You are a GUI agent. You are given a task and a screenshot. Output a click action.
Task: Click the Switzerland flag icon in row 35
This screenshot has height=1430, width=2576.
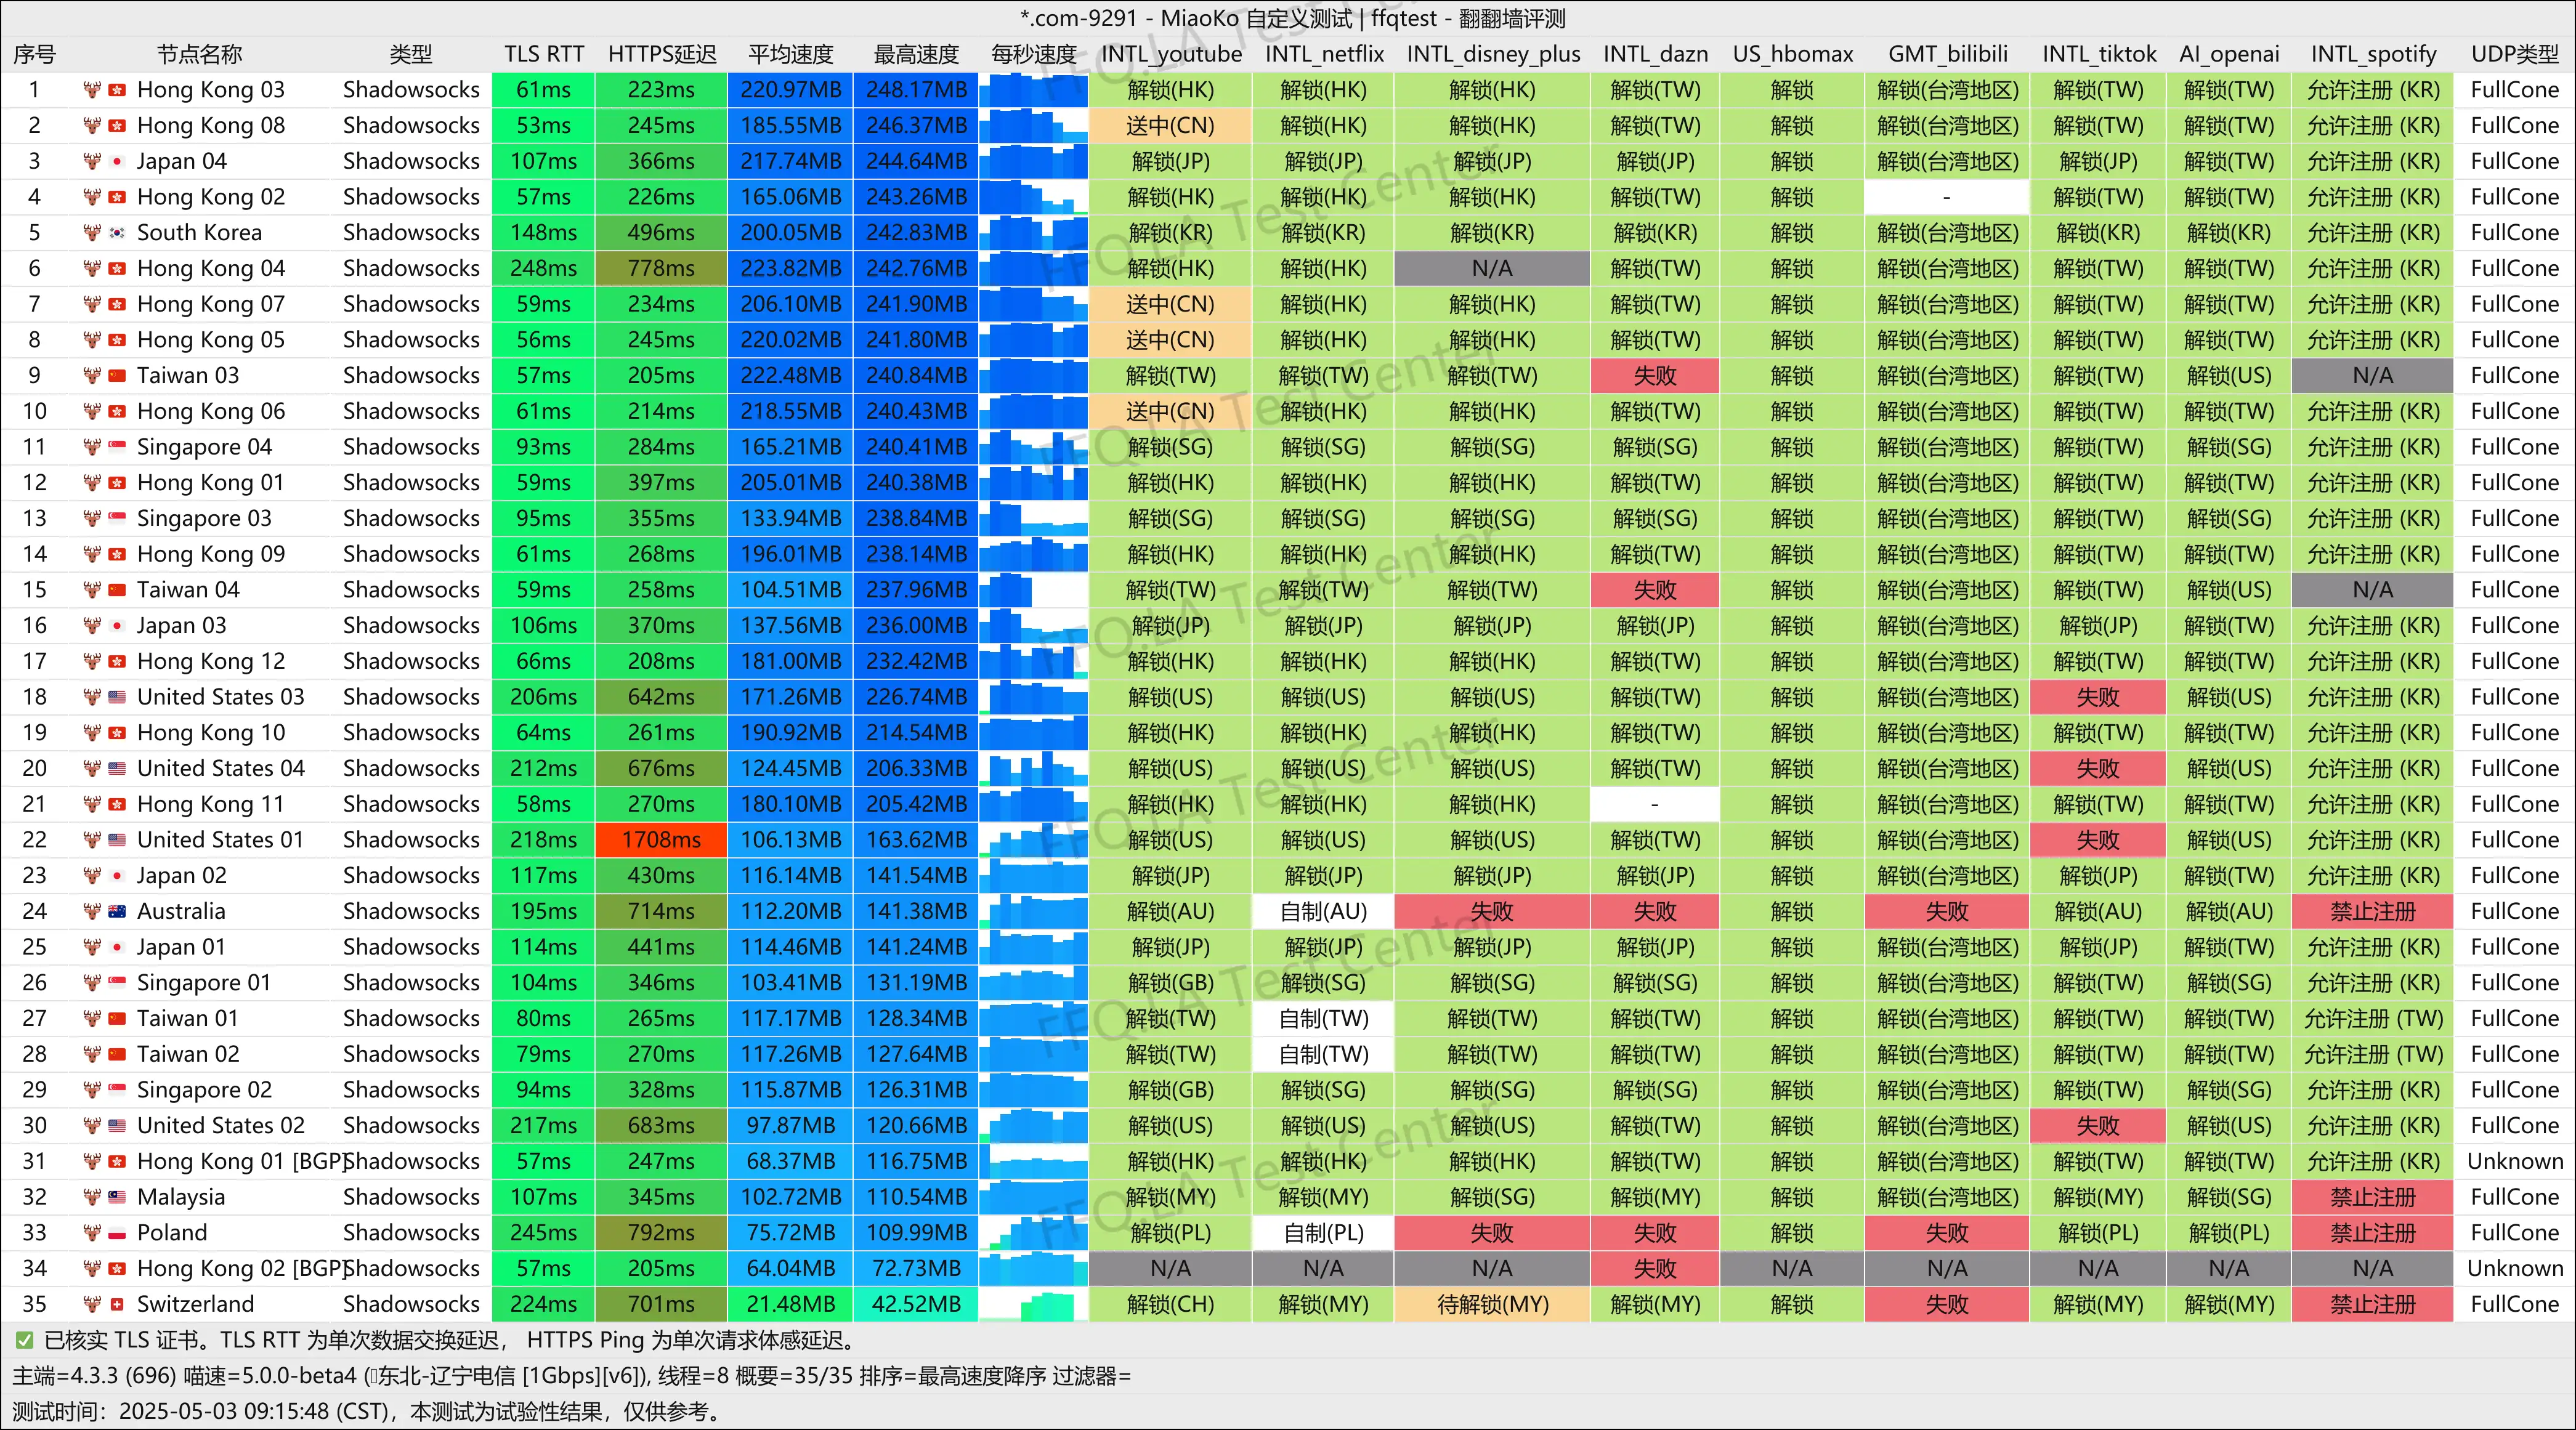coord(117,1304)
